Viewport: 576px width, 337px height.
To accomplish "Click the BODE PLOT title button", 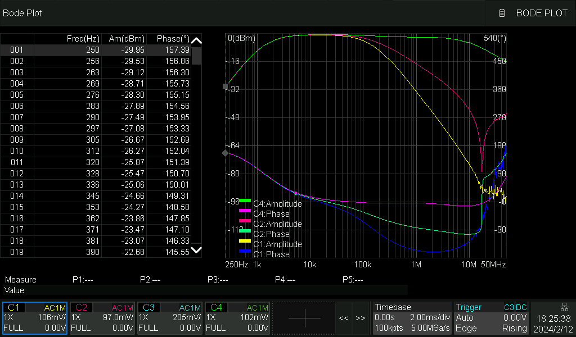I will pyautogui.click(x=542, y=13).
